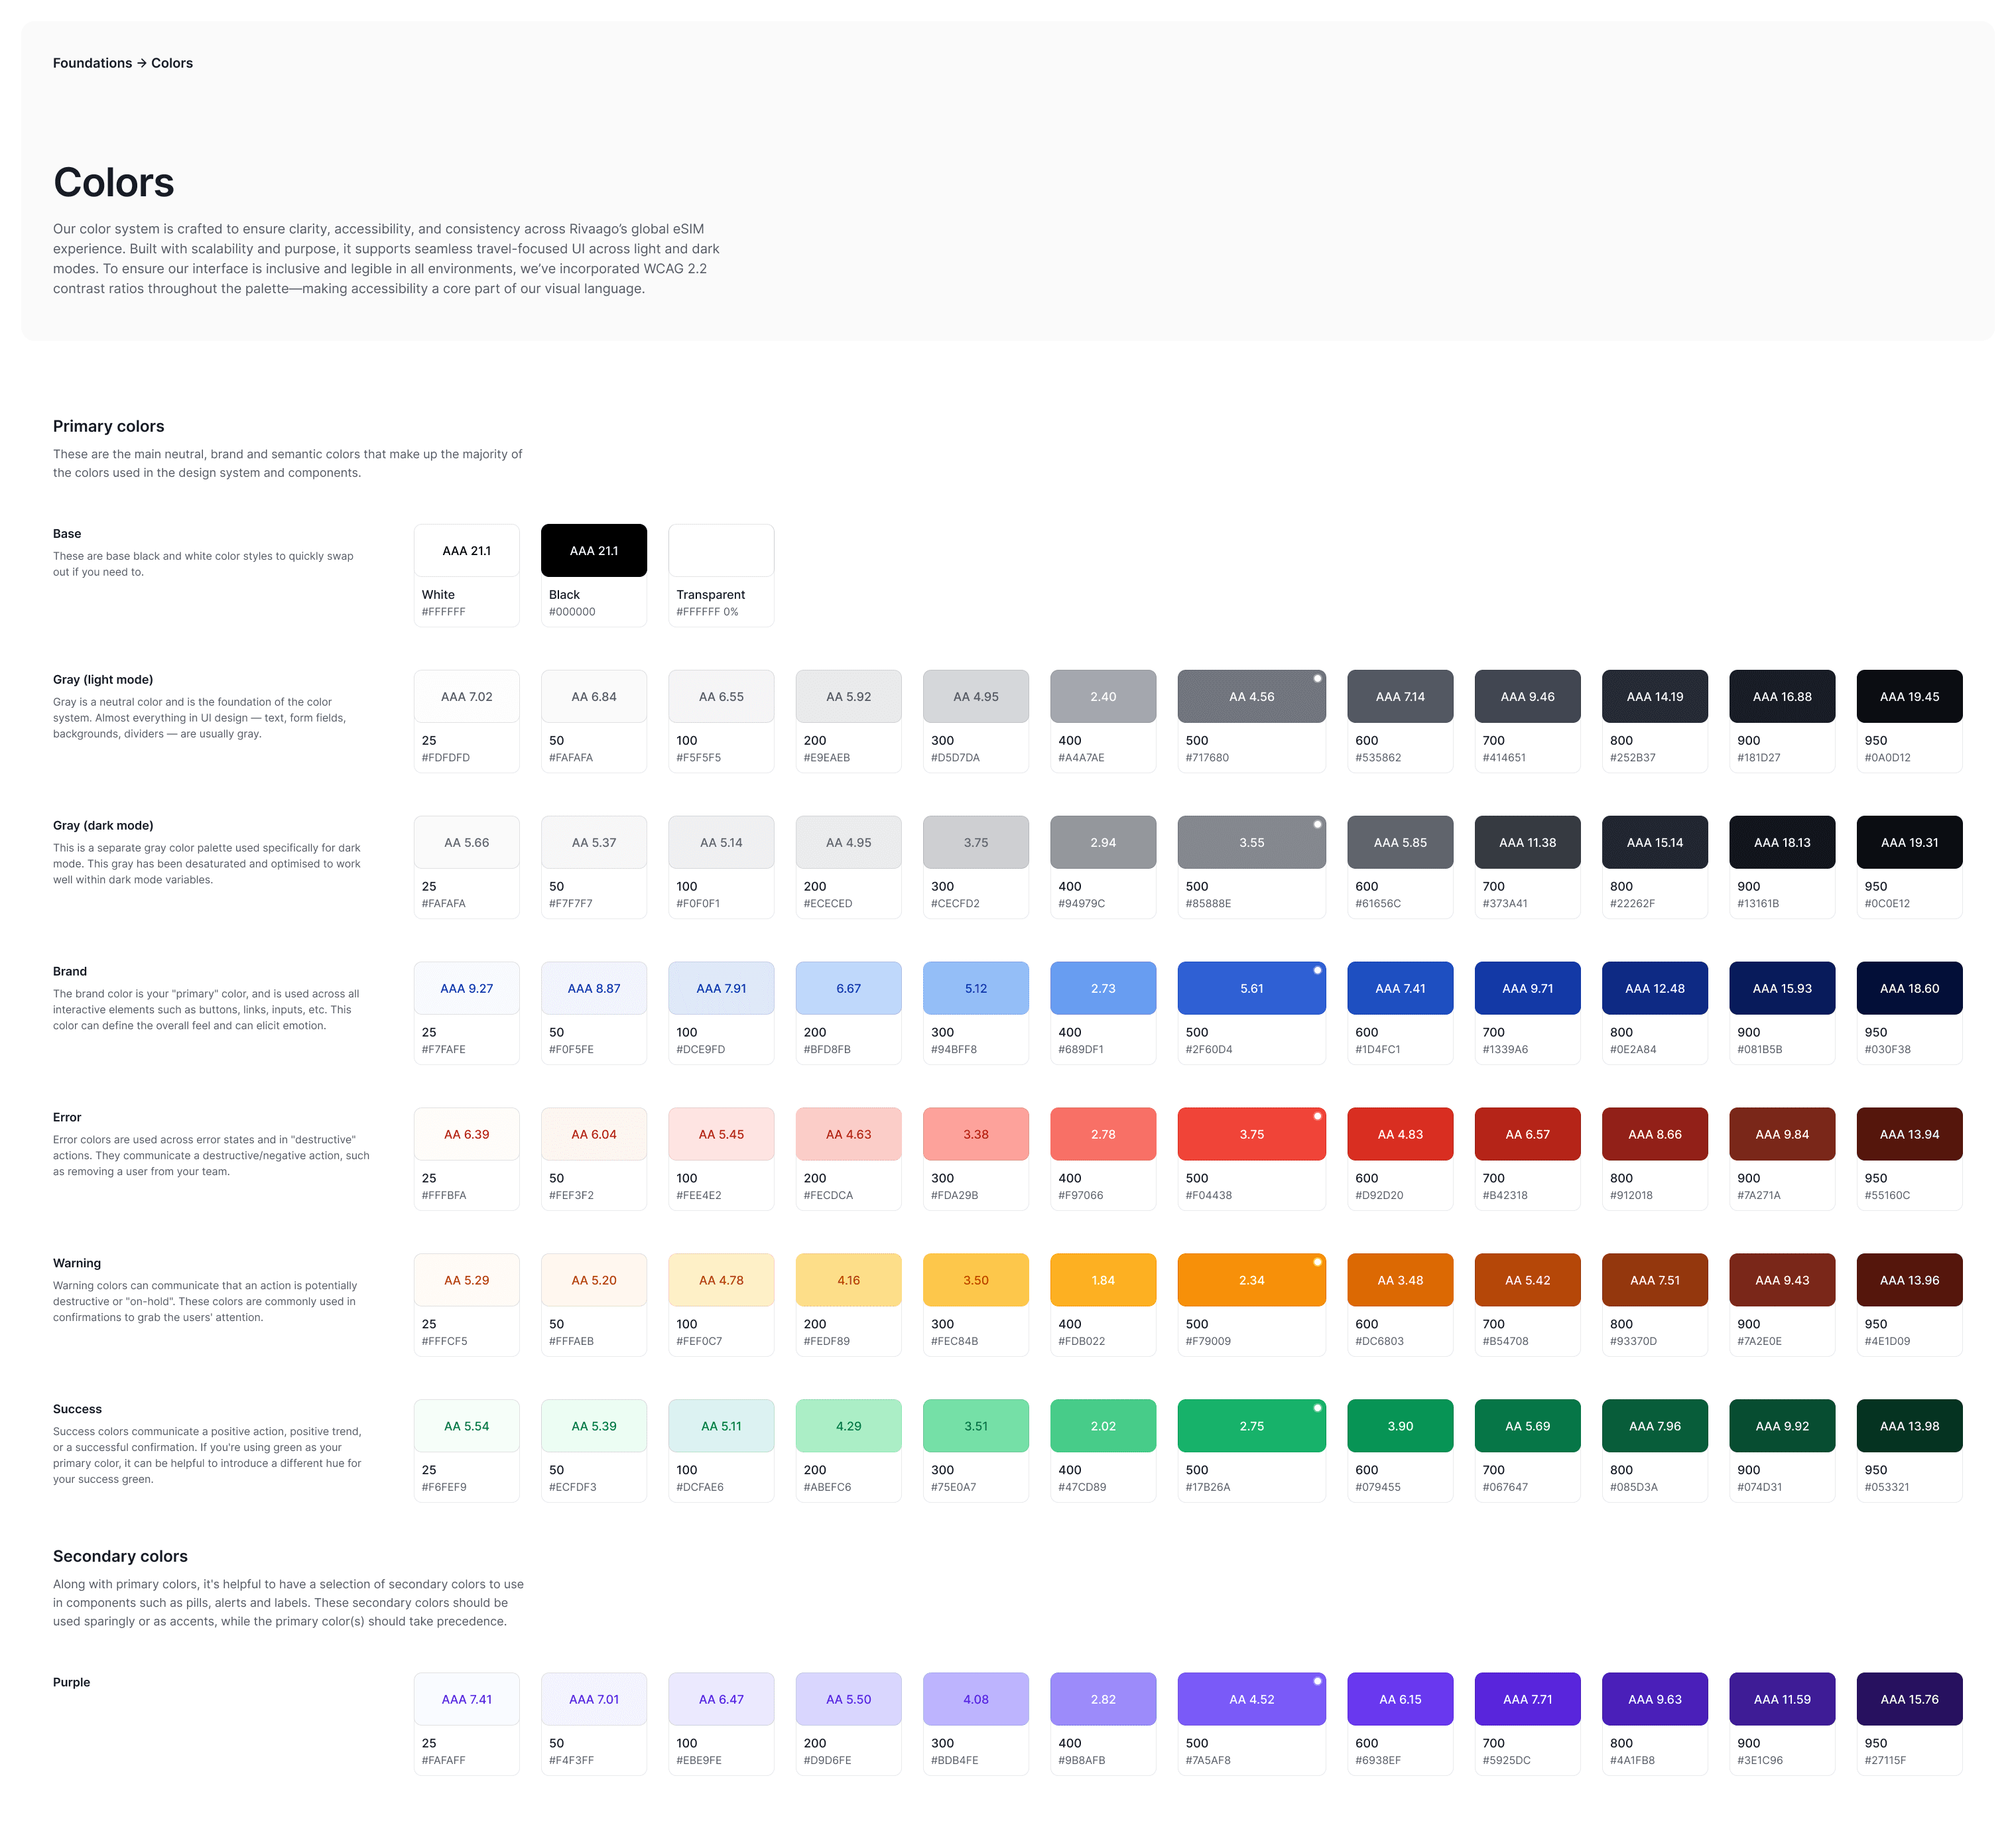Select Error 700 swatch #B42318

pos(1527,1134)
